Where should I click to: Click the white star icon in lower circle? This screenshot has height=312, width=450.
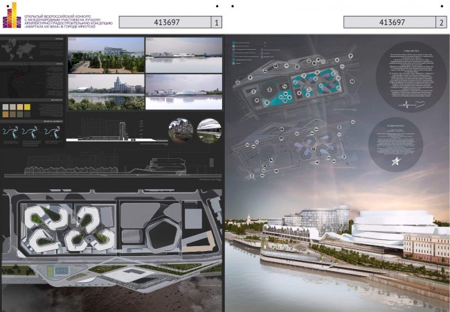pyautogui.click(x=396, y=161)
